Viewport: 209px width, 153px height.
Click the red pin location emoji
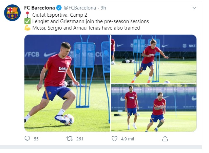coord(27,14)
